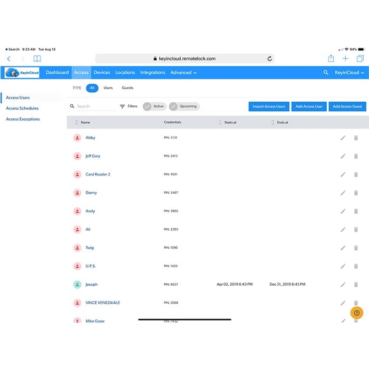
Task: Click into the Search users field
Action: click(x=95, y=106)
